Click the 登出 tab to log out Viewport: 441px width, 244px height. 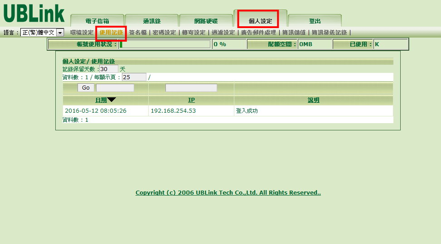coord(315,21)
